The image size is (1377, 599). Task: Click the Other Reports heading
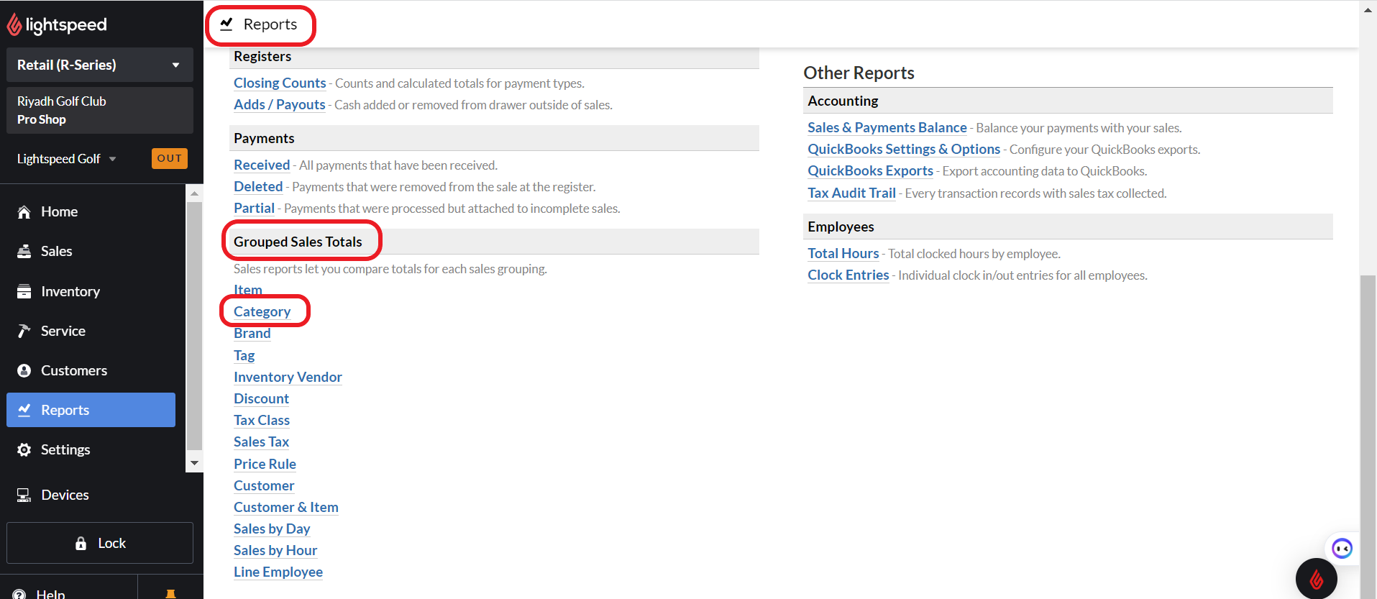click(x=859, y=73)
